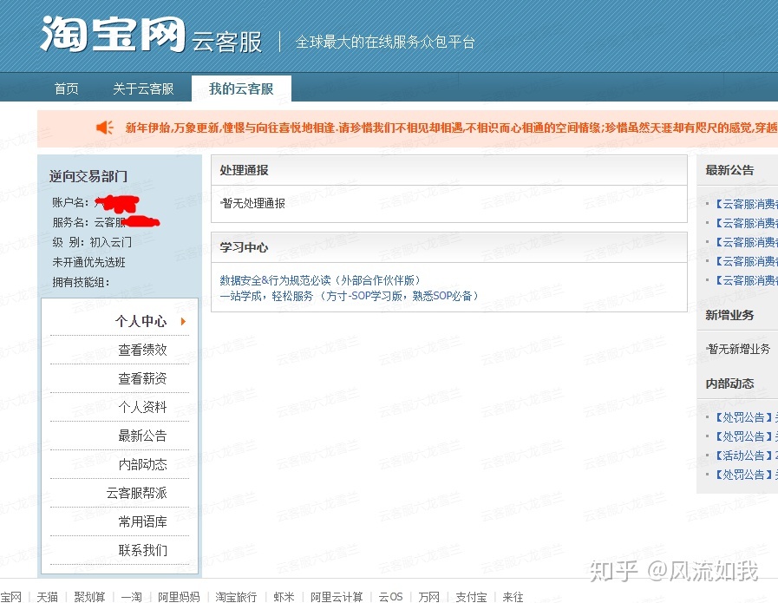Click the 服务名 label in the profile box
This screenshot has width=778, height=603.
(71, 222)
